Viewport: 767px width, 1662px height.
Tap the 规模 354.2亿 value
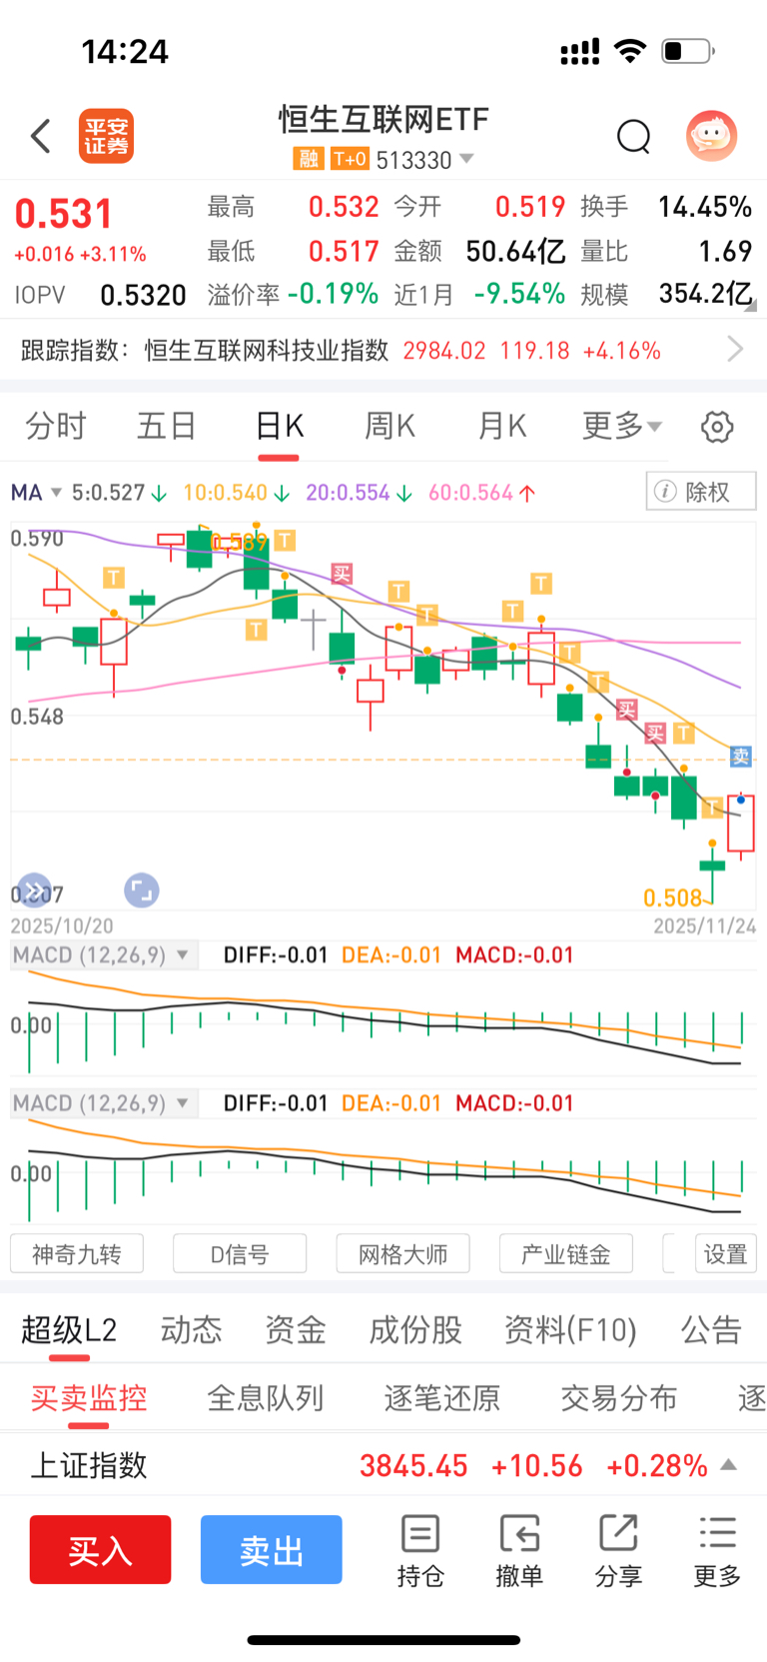click(x=705, y=294)
